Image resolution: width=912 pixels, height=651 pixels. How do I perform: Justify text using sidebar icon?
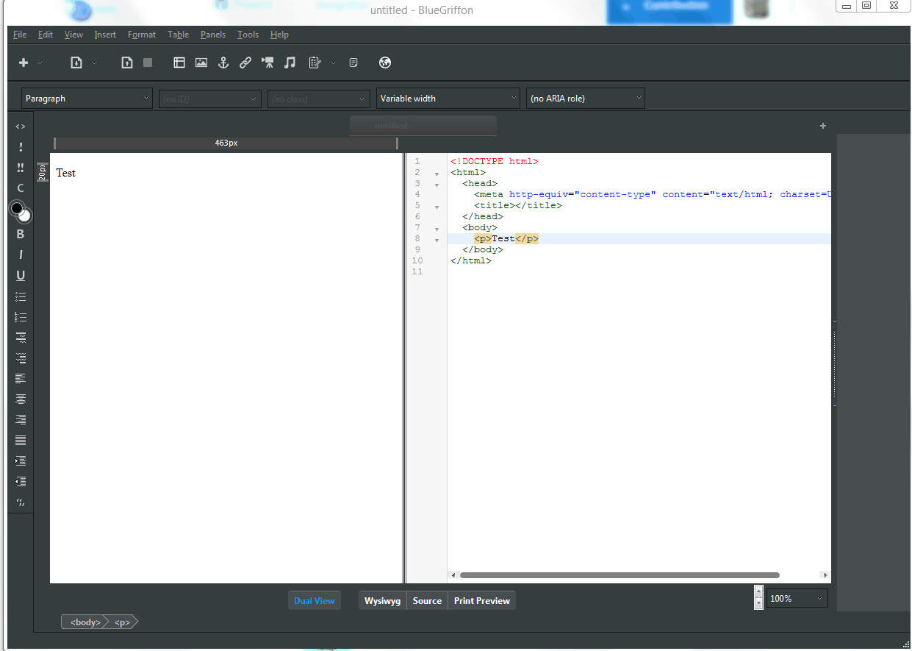pyautogui.click(x=21, y=440)
